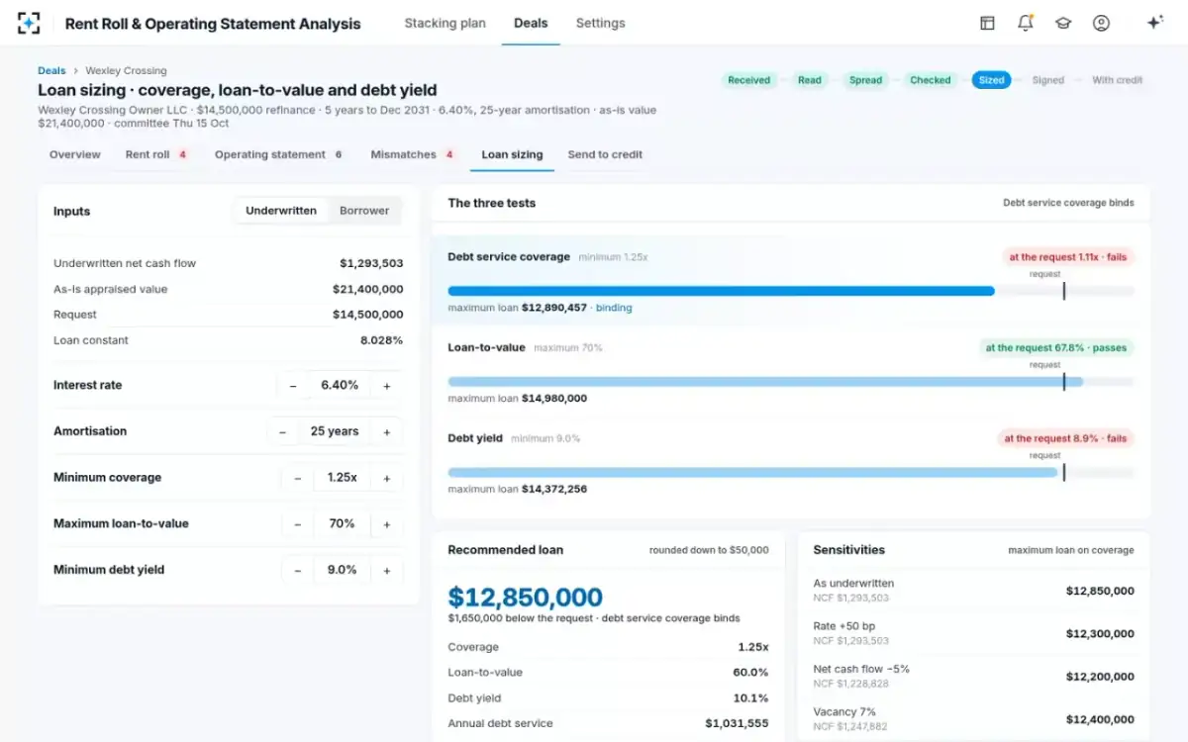Switch inputs to Underwritten
Screen dimensions: 1188x742
(x=281, y=211)
